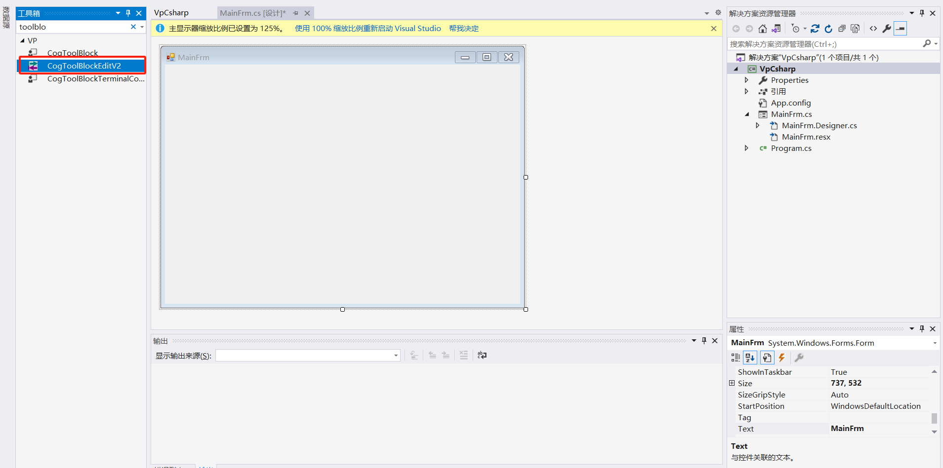Image resolution: width=943 pixels, height=468 pixels.
Task: Switch Properties panel to Events view
Action: coord(782,358)
